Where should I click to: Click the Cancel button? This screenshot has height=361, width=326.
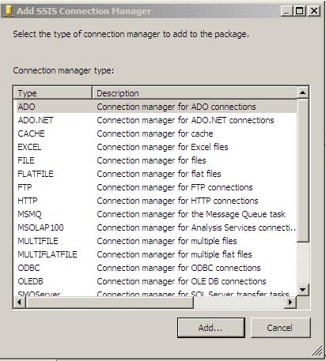(280, 328)
